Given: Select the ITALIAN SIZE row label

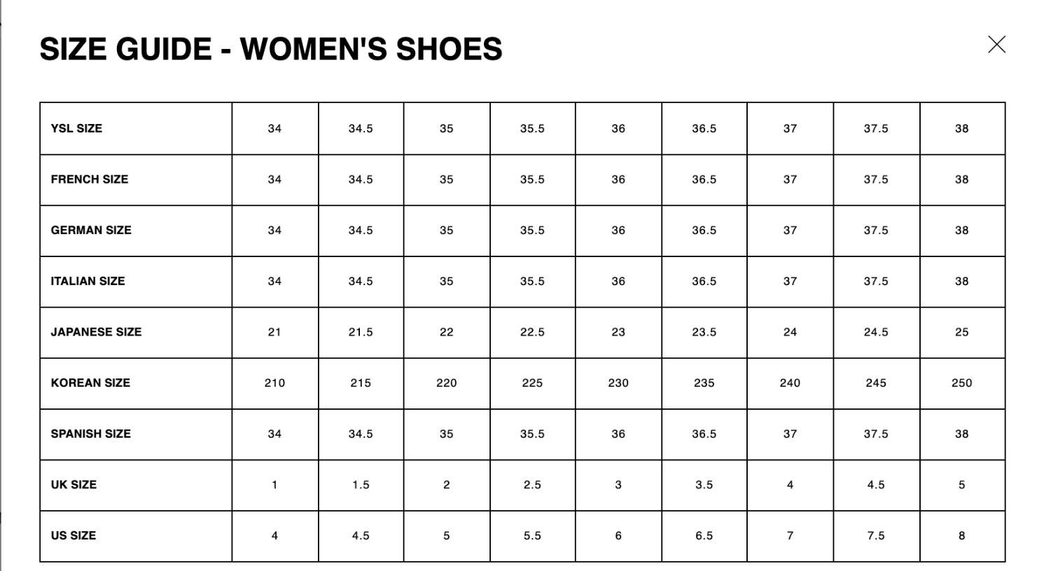Looking at the screenshot, I should (x=88, y=281).
